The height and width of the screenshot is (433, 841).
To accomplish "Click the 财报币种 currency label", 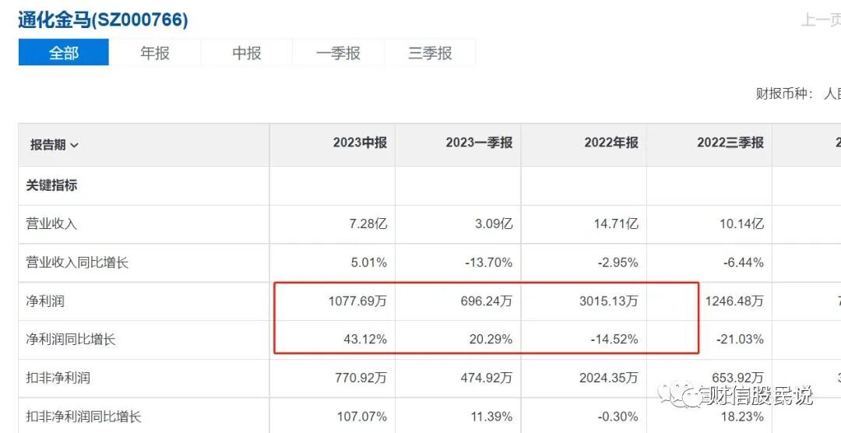I will coord(785,93).
